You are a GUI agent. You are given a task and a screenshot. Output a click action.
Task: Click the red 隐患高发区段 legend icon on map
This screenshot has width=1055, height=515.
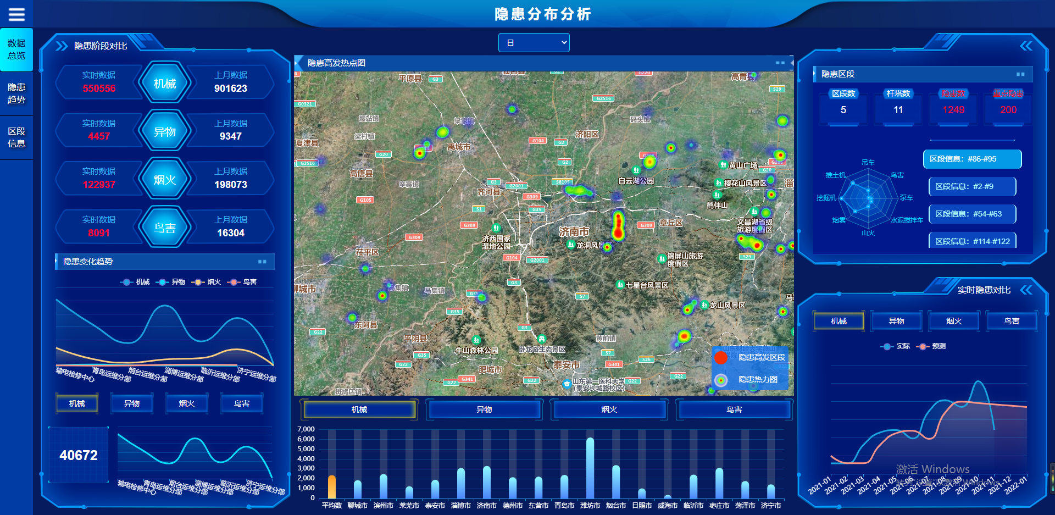point(721,358)
